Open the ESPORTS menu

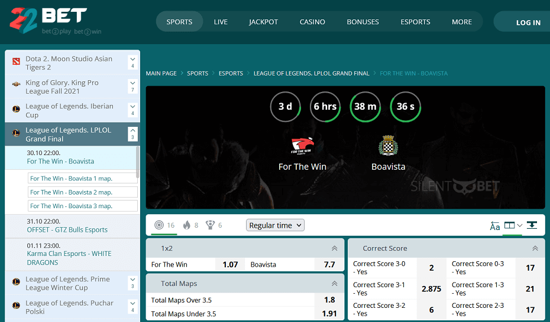pos(415,22)
